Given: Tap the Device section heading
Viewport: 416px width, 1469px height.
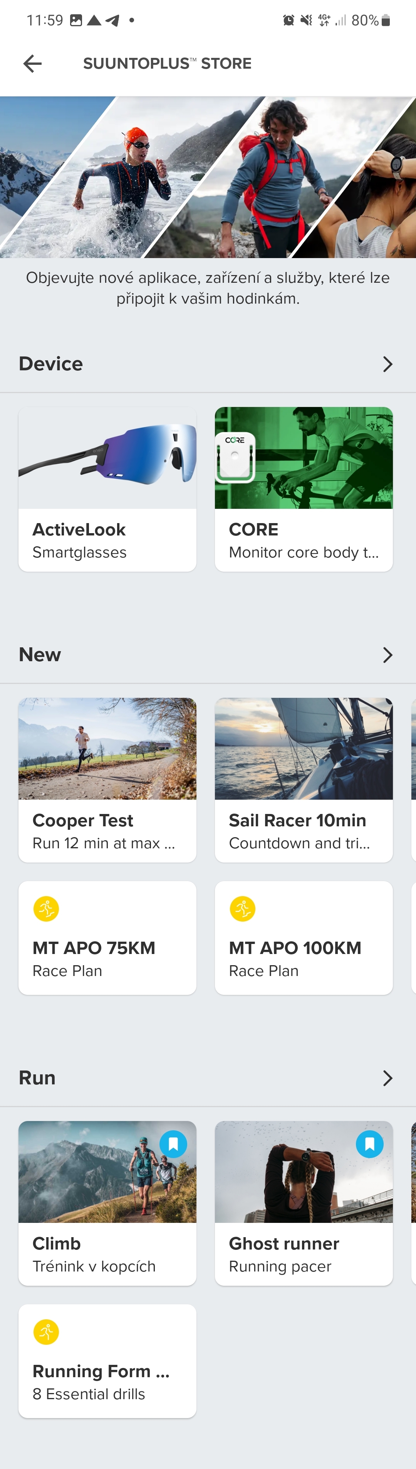Looking at the screenshot, I should click(x=51, y=364).
